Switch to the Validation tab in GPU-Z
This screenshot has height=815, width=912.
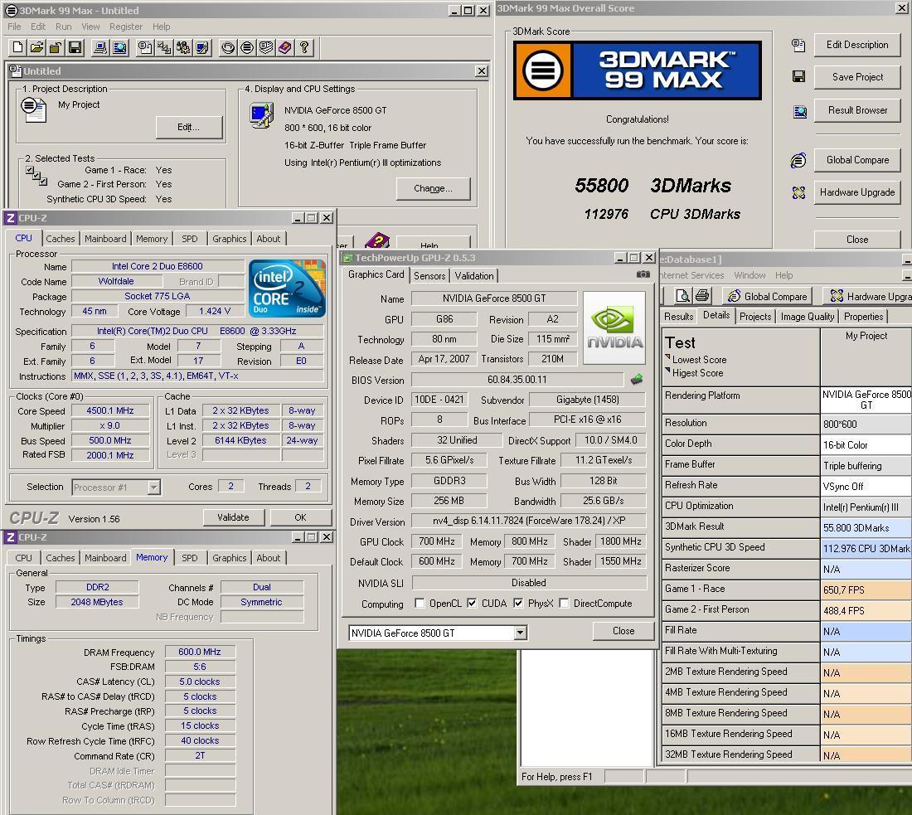point(474,276)
